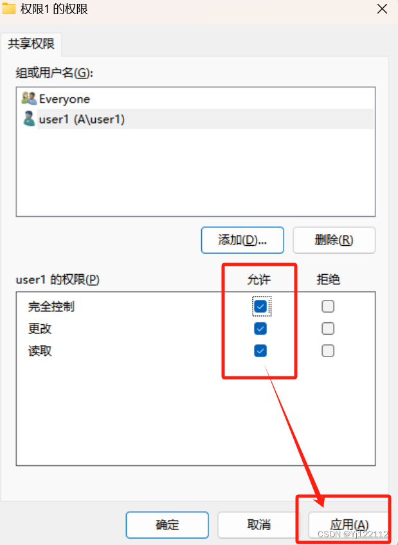Click the Everyone group icon
The image size is (398, 545).
[x=29, y=98]
